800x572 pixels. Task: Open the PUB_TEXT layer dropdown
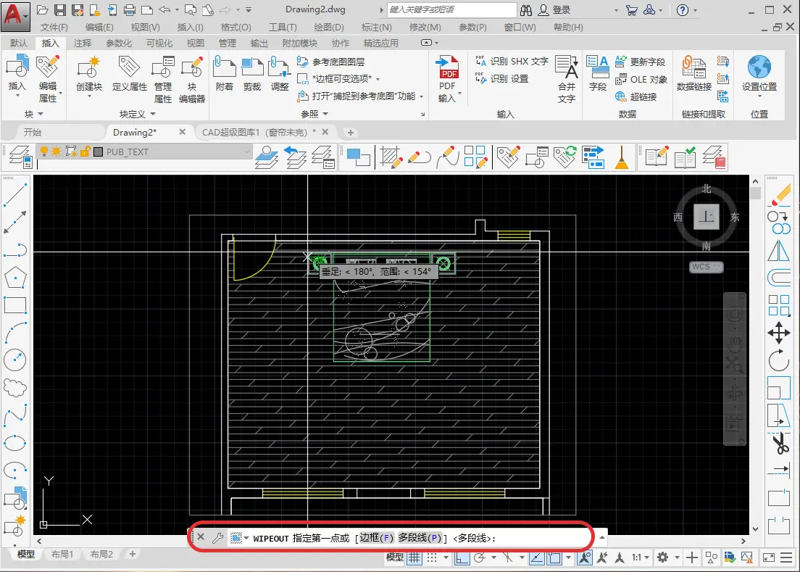pyautogui.click(x=247, y=152)
